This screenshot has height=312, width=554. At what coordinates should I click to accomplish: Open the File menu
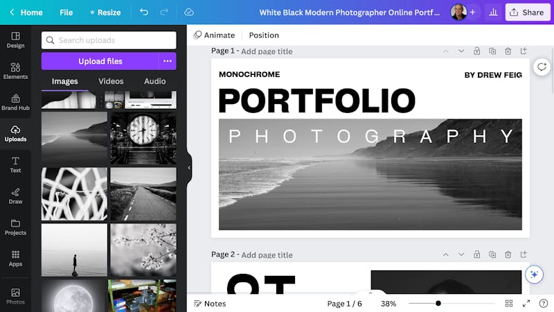(66, 12)
